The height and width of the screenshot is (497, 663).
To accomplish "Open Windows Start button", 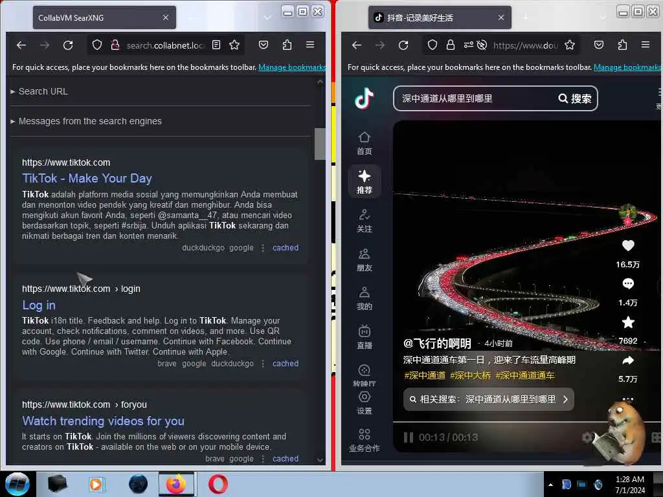I will 17,484.
